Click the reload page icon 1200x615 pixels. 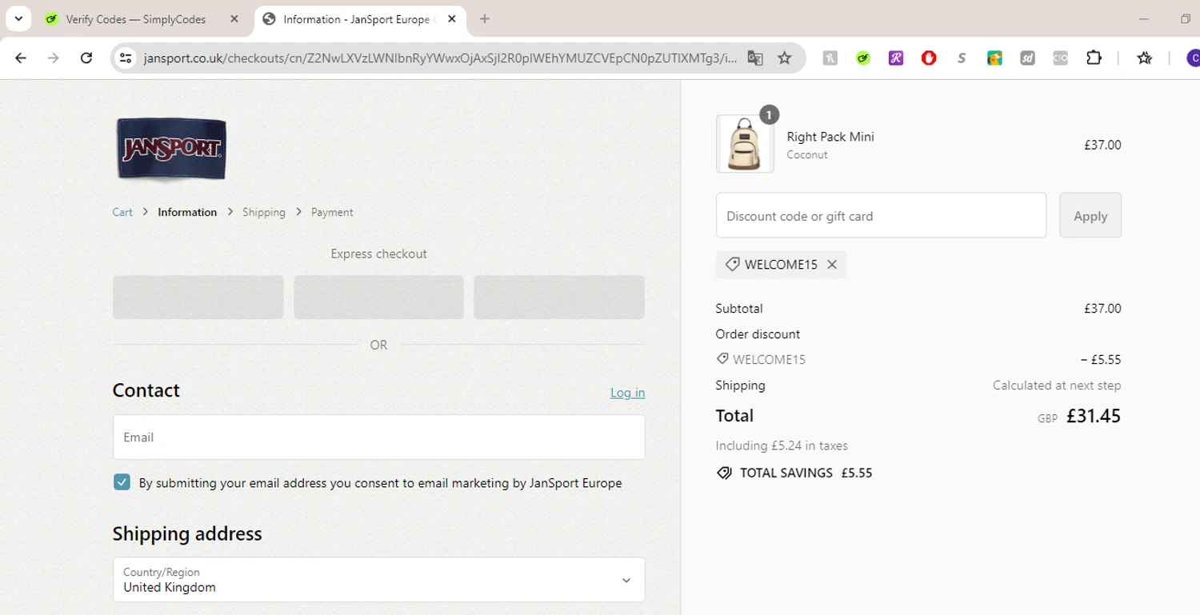point(86,58)
